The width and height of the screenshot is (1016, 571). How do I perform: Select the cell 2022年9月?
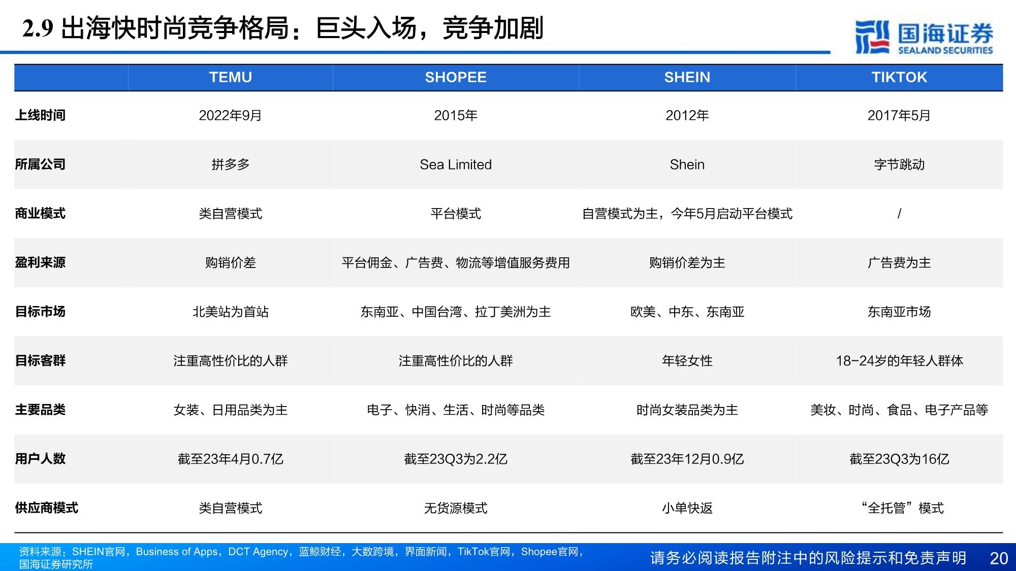230,115
